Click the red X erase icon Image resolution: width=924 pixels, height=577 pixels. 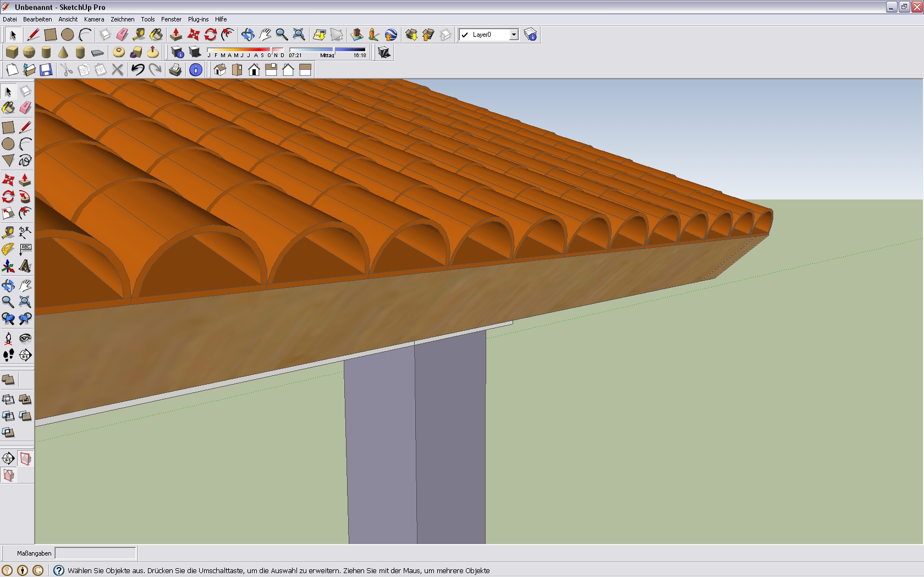[x=117, y=70]
